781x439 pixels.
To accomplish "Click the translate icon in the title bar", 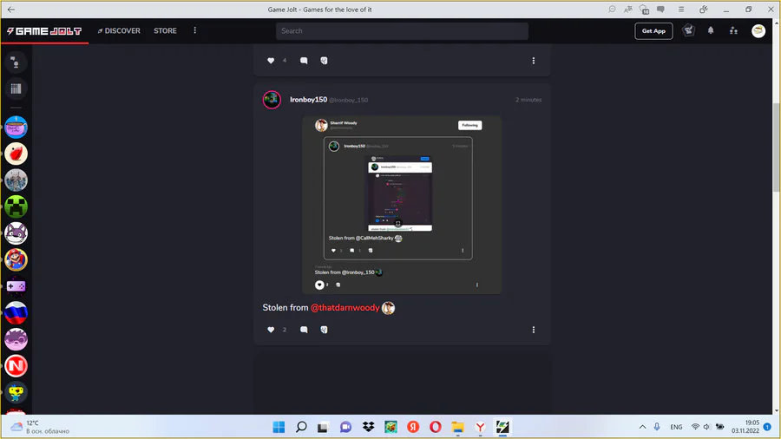I will pos(628,10).
